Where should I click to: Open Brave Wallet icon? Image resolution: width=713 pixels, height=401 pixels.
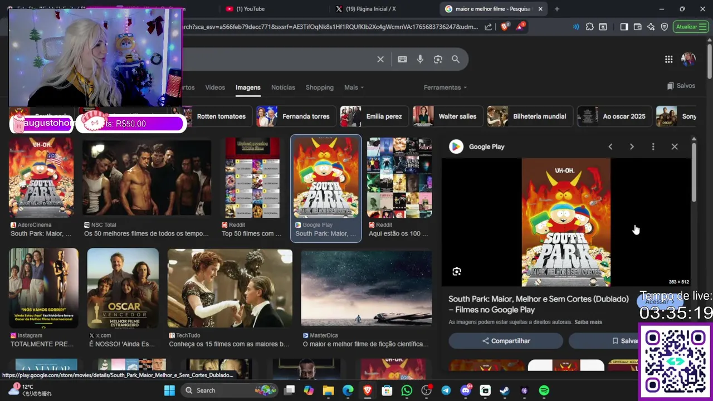point(638,27)
